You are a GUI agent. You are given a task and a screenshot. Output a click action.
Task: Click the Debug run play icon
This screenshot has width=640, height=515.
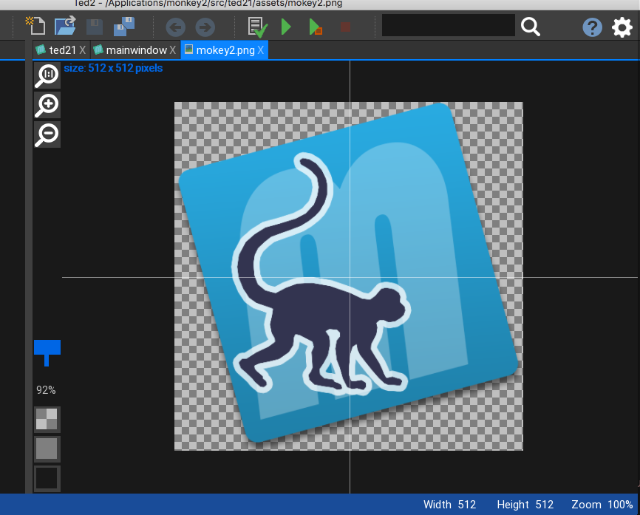pyautogui.click(x=315, y=27)
